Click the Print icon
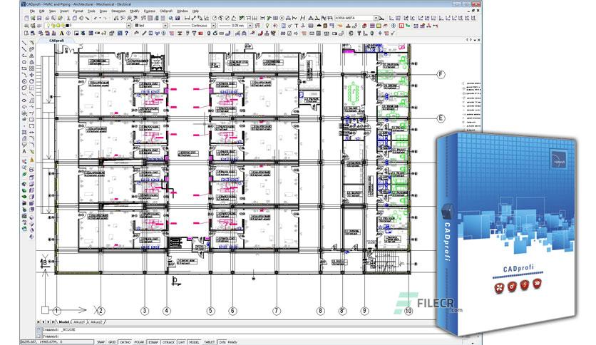The image size is (596, 345). coord(47,18)
